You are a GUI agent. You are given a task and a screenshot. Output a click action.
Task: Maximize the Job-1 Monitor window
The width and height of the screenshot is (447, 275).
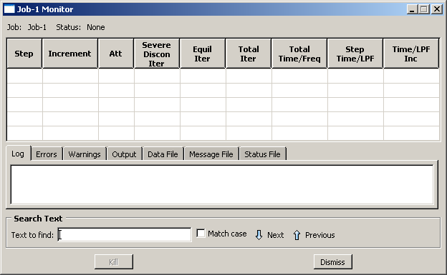(424, 9)
